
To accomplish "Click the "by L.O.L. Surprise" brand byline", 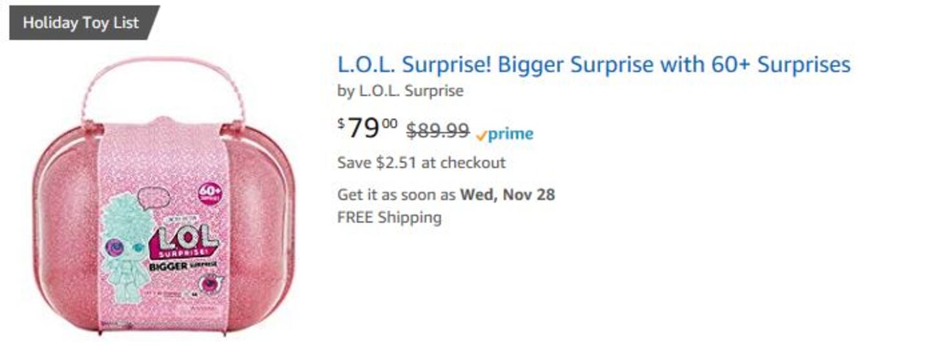I will [400, 91].
